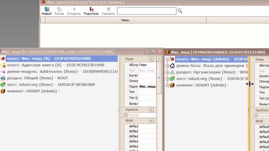
Task: Select раздел: Общий (None) - ROOT row
Action: click(37, 78)
